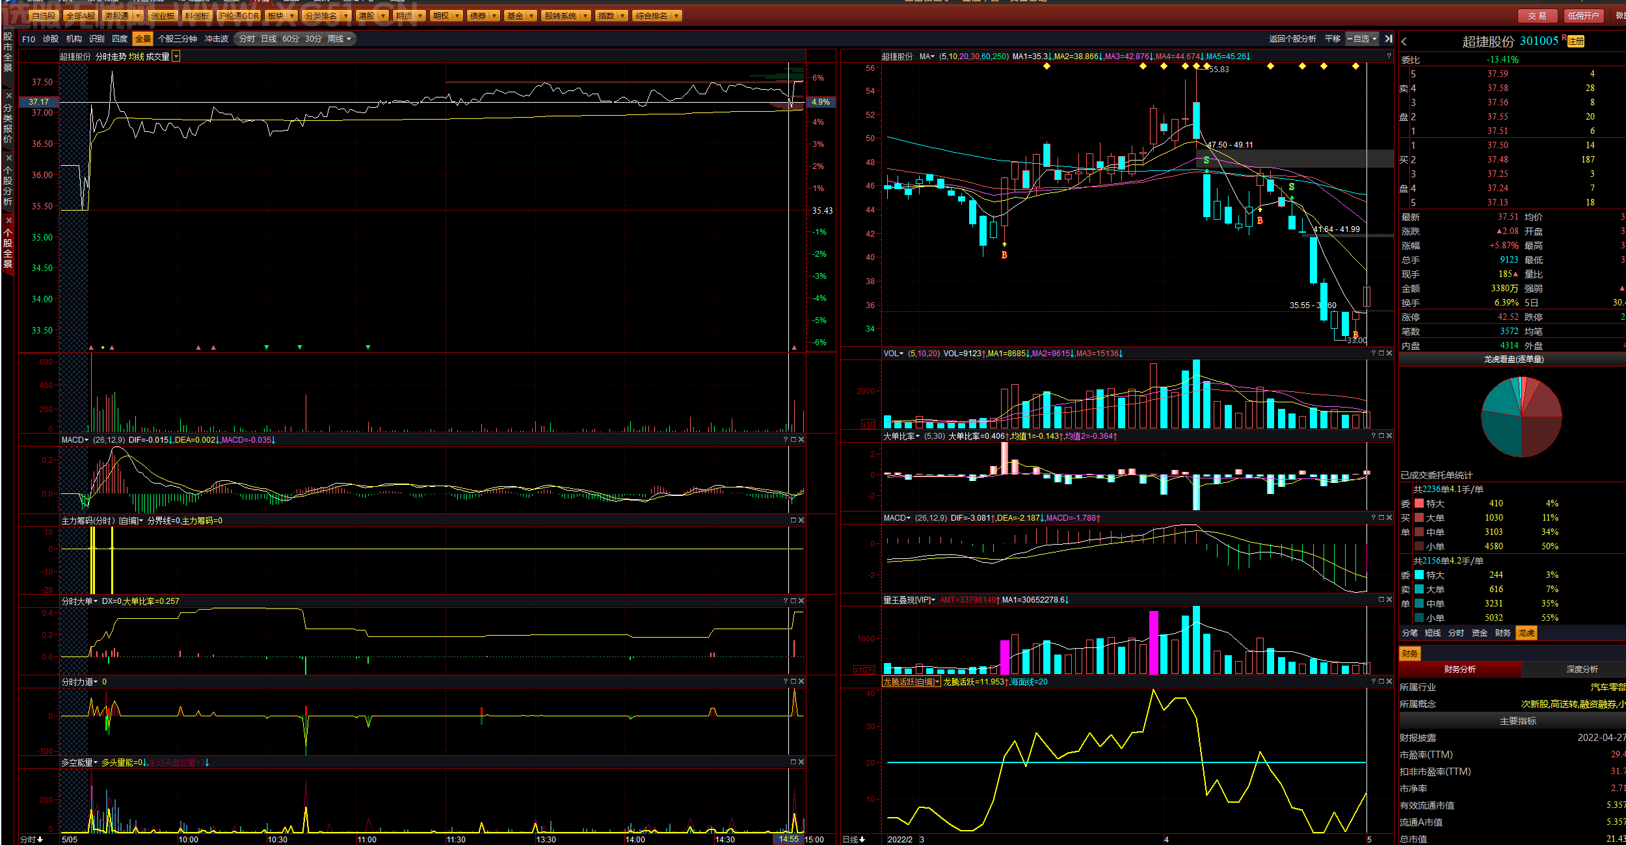Viewport: 1626px width, 845px height.
Task: Toggle the 平移 chart pan mode
Action: pyautogui.click(x=1333, y=39)
